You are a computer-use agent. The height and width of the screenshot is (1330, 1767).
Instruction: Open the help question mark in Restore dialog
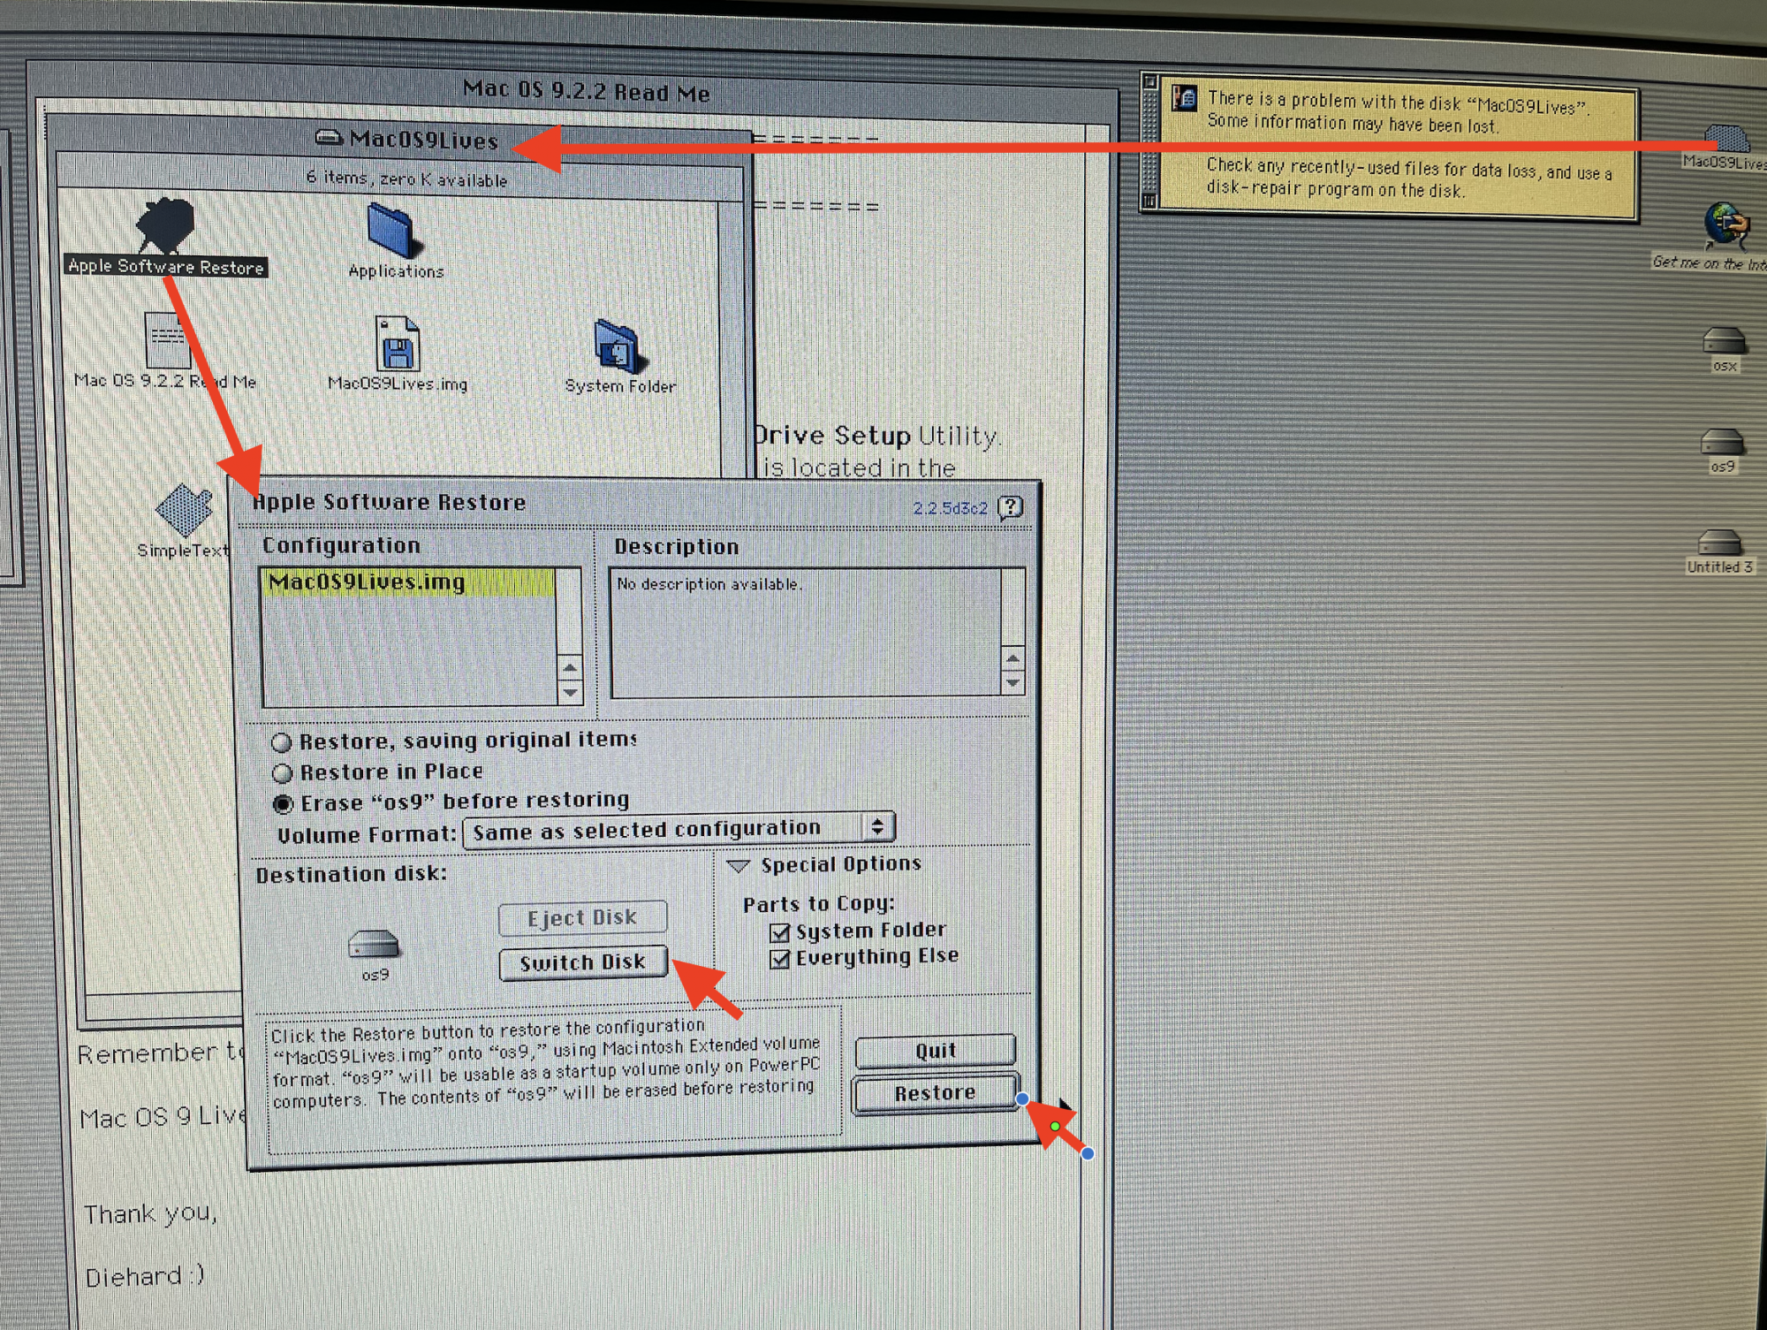pos(1010,506)
